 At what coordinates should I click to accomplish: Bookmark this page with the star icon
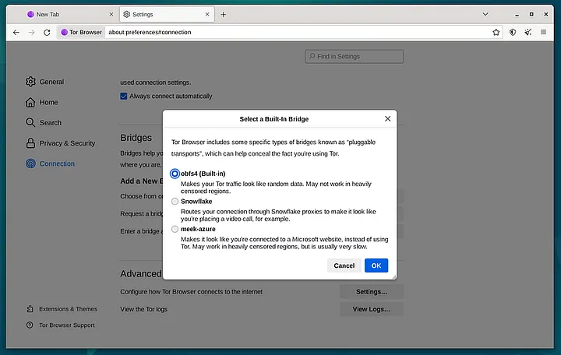[496, 32]
